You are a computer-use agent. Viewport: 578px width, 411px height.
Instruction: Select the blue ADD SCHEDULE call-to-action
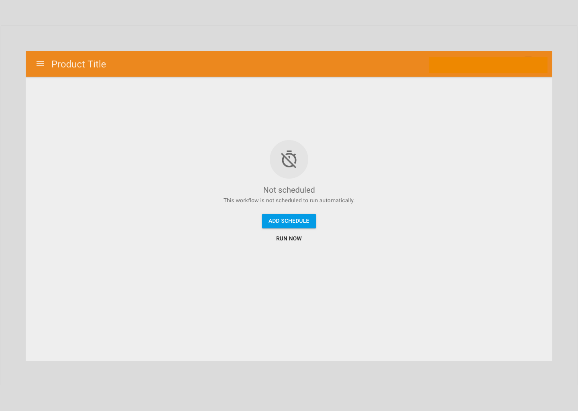(x=289, y=221)
